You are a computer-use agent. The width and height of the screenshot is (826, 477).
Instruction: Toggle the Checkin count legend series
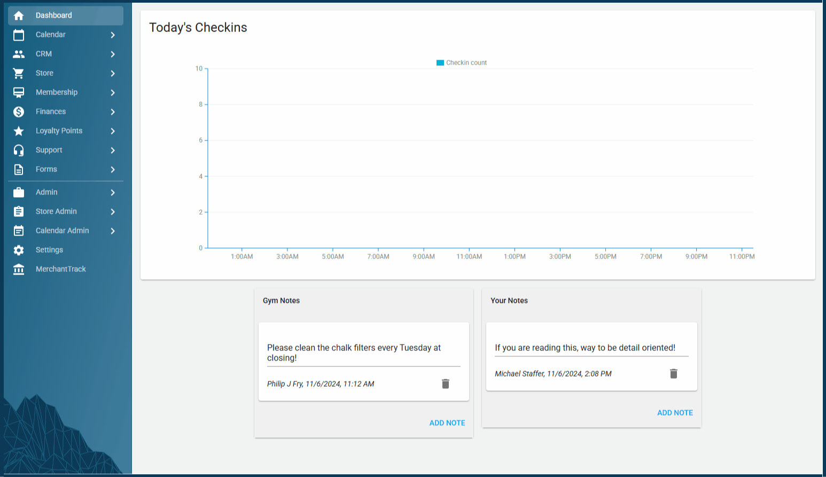tap(462, 62)
